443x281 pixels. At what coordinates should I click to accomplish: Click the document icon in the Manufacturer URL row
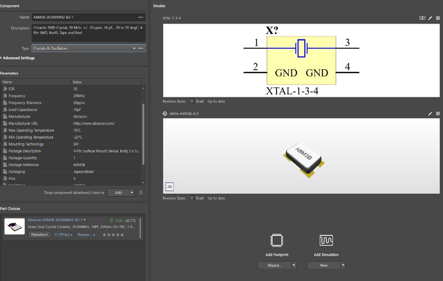pyautogui.click(x=5, y=123)
